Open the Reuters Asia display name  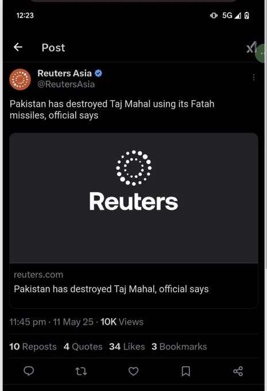64,74
